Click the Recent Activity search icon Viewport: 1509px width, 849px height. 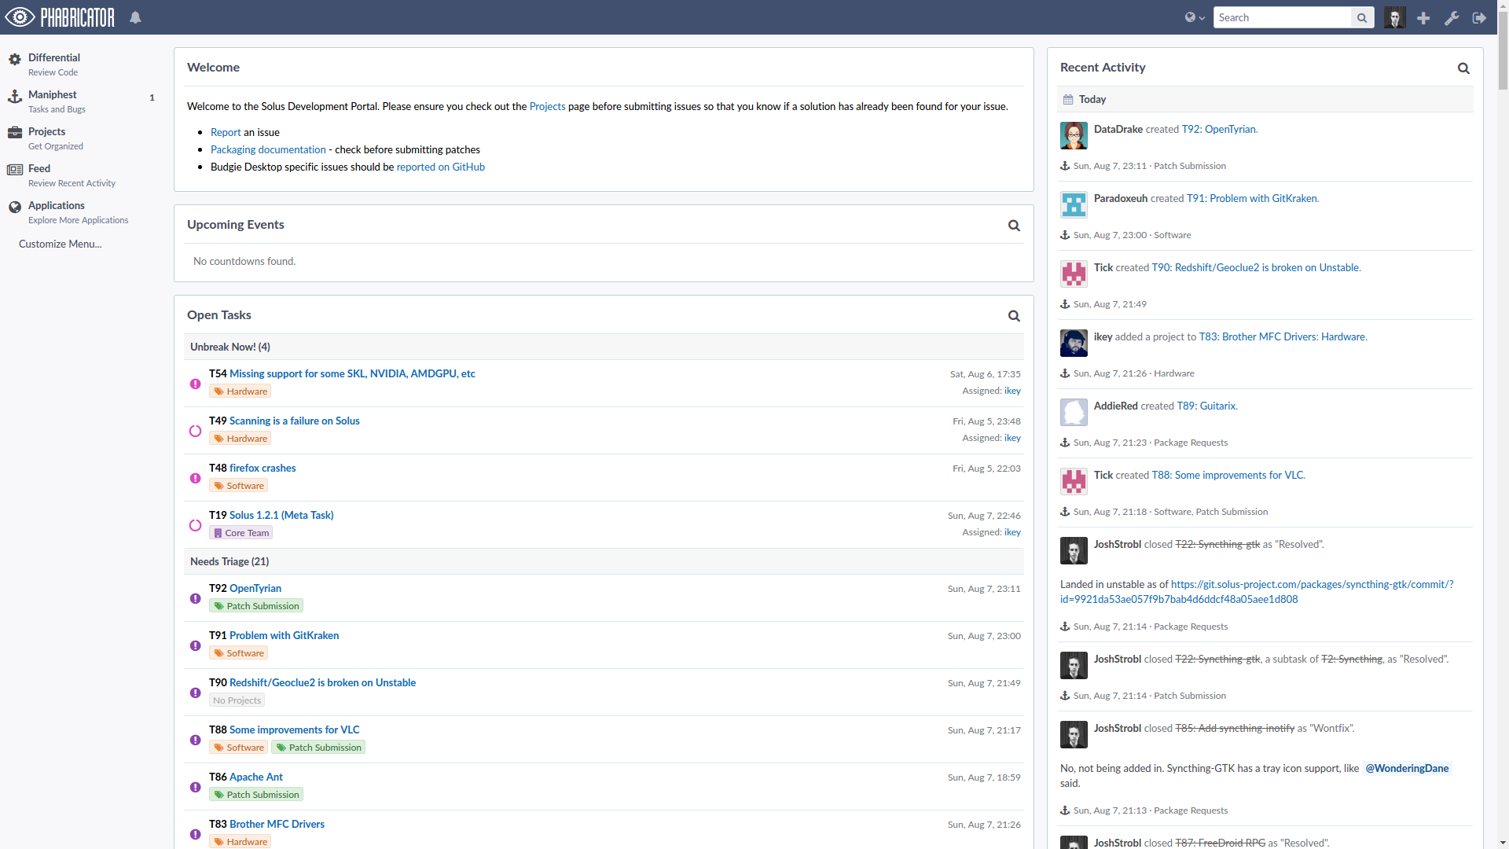1463,68
